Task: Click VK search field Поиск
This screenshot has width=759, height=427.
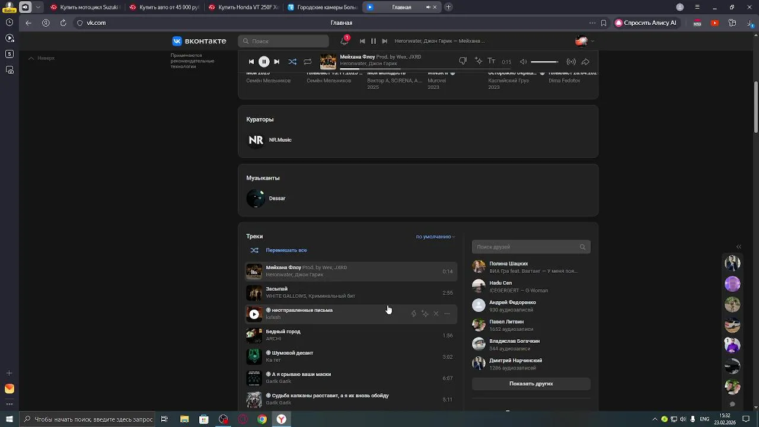Action: tap(283, 41)
